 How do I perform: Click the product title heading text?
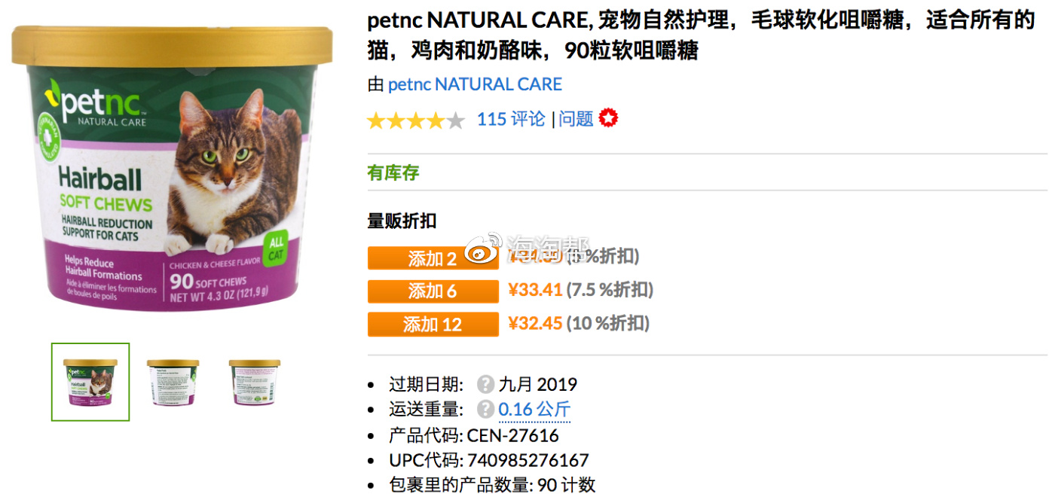[701, 35]
